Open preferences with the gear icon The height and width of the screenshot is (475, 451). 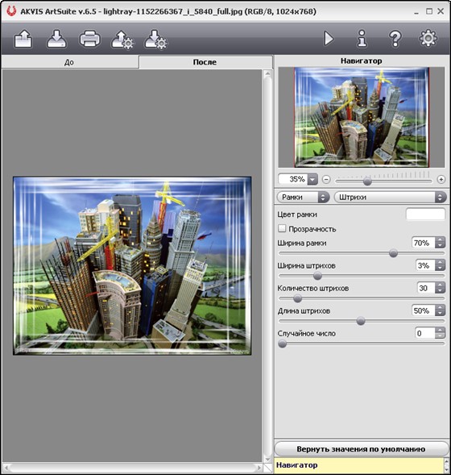[x=428, y=38]
